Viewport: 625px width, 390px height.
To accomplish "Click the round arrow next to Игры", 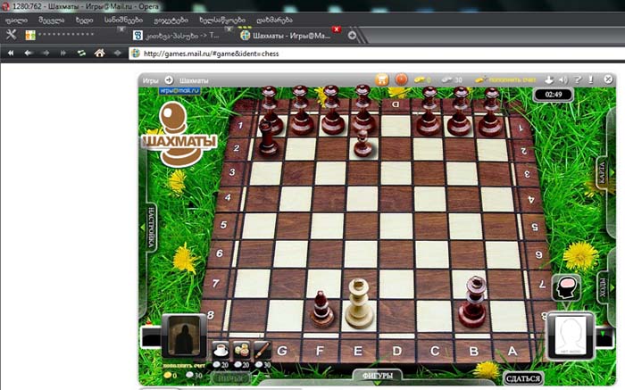I will 169,80.
